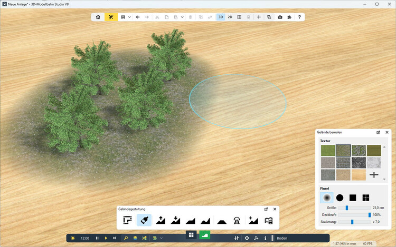Undock the Gelände bemalen panel

378,133
